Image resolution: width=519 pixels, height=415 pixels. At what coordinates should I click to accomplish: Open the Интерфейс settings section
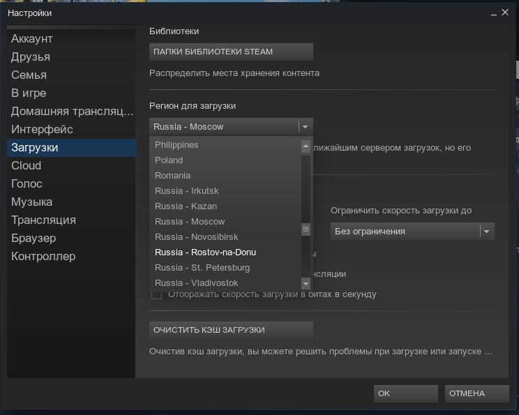pos(71,130)
